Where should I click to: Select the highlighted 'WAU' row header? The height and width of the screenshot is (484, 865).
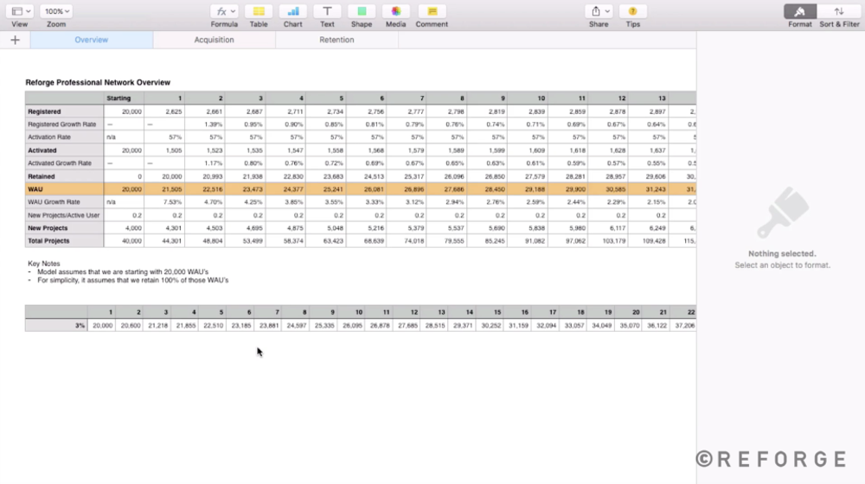tap(64, 189)
